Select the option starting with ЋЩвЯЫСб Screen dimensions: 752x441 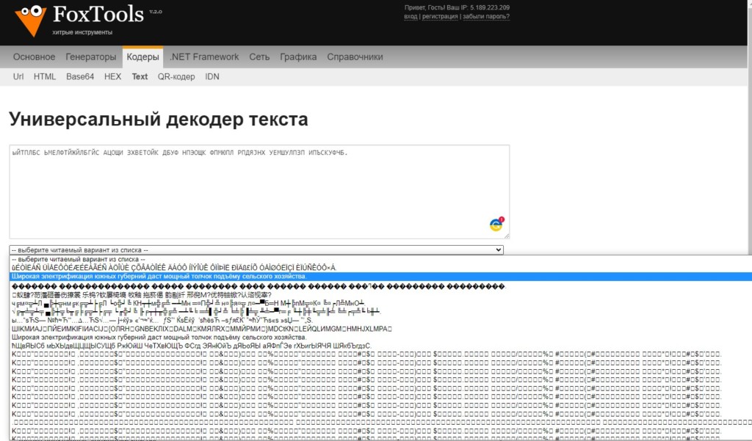click(381, 346)
